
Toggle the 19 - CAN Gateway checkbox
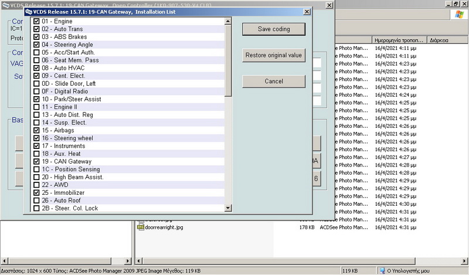click(36, 161)
